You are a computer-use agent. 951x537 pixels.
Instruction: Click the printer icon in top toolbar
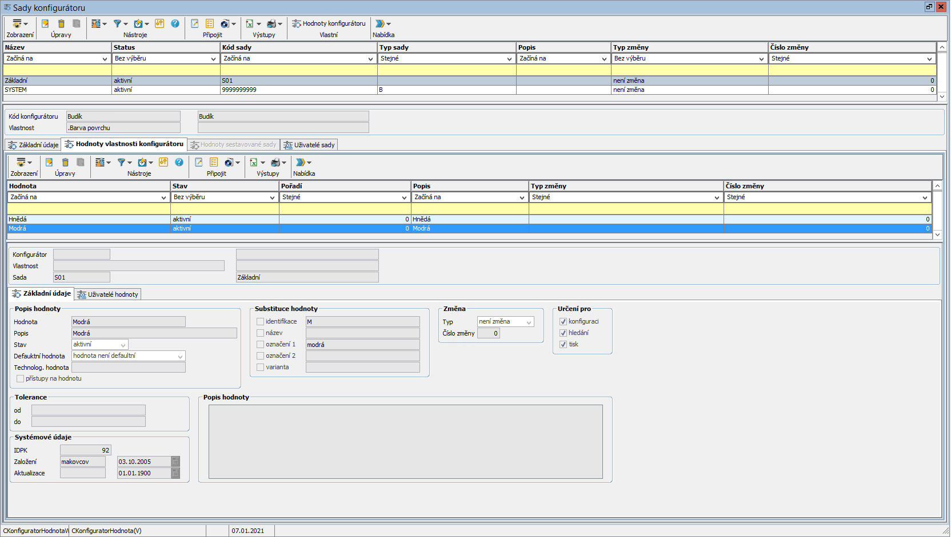click(271, 23)
